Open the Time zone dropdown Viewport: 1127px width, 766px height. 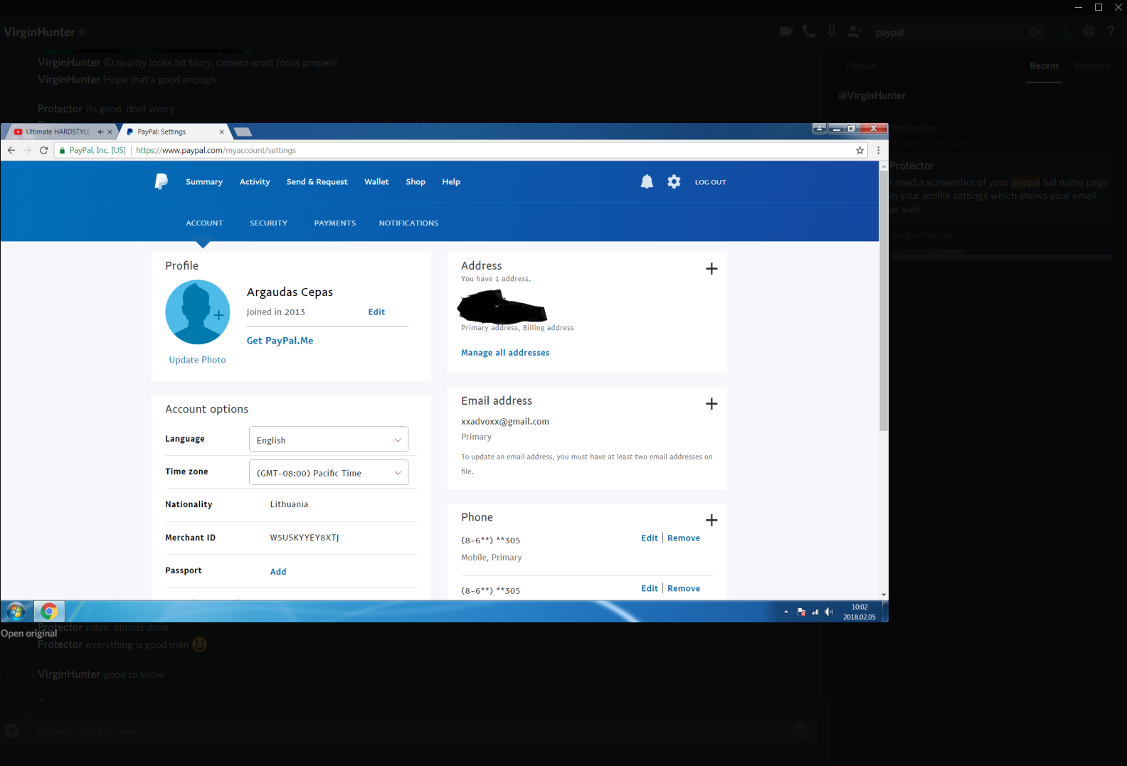329,472
